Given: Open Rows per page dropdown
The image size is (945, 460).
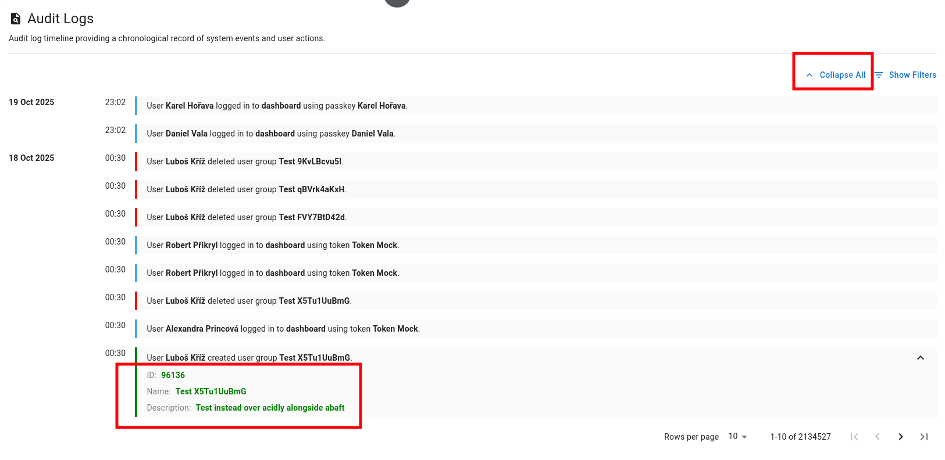Looking at the screenshot, I should point(737,437).
